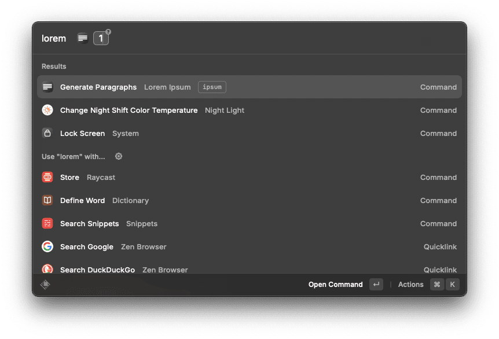This screenshot has height=339, width=499.
Task: Click the question mark badge above the argument field
Action: click(108, 32)
